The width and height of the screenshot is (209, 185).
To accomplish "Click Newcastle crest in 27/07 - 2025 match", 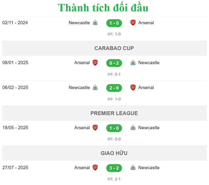I will click(x=133, y=168).
